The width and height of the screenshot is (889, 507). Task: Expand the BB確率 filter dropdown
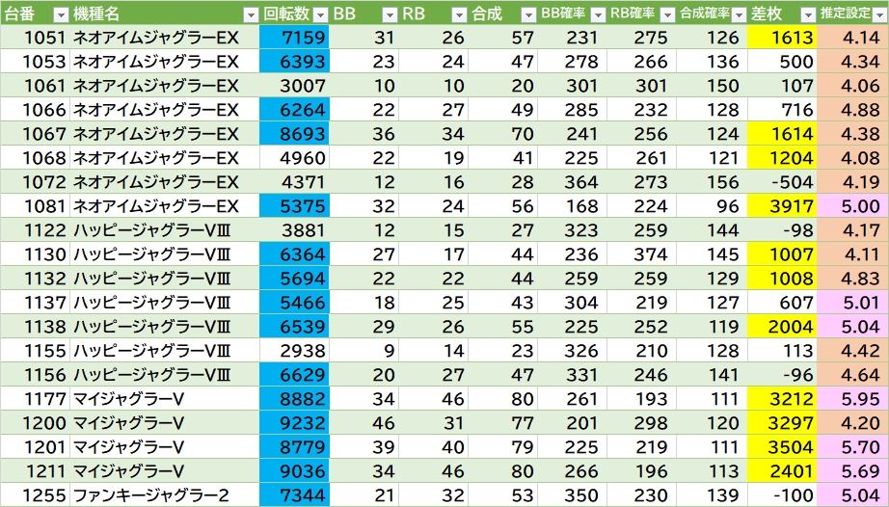pyautogui.click(x=597, y=14)
